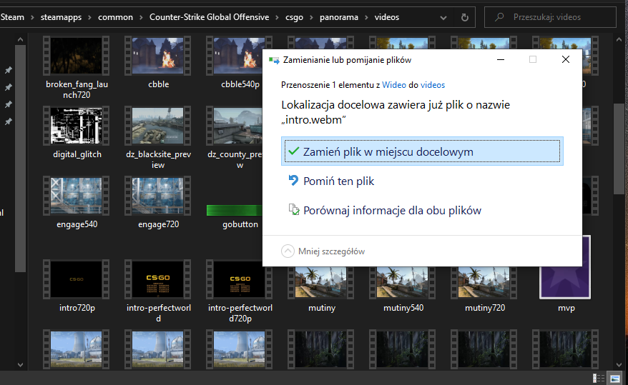Click the last pinned quick access pin
Image resolution: width=628 pixels, height=385 pixels.
click(x=8, y=121)
